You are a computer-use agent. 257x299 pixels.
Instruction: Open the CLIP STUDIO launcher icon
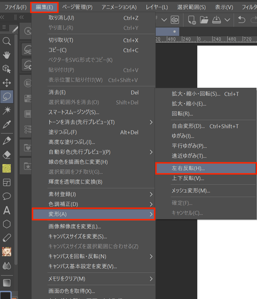pyautogui.click(x=175, y=20)
